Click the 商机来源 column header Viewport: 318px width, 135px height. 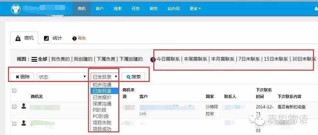tap(129, 93)
